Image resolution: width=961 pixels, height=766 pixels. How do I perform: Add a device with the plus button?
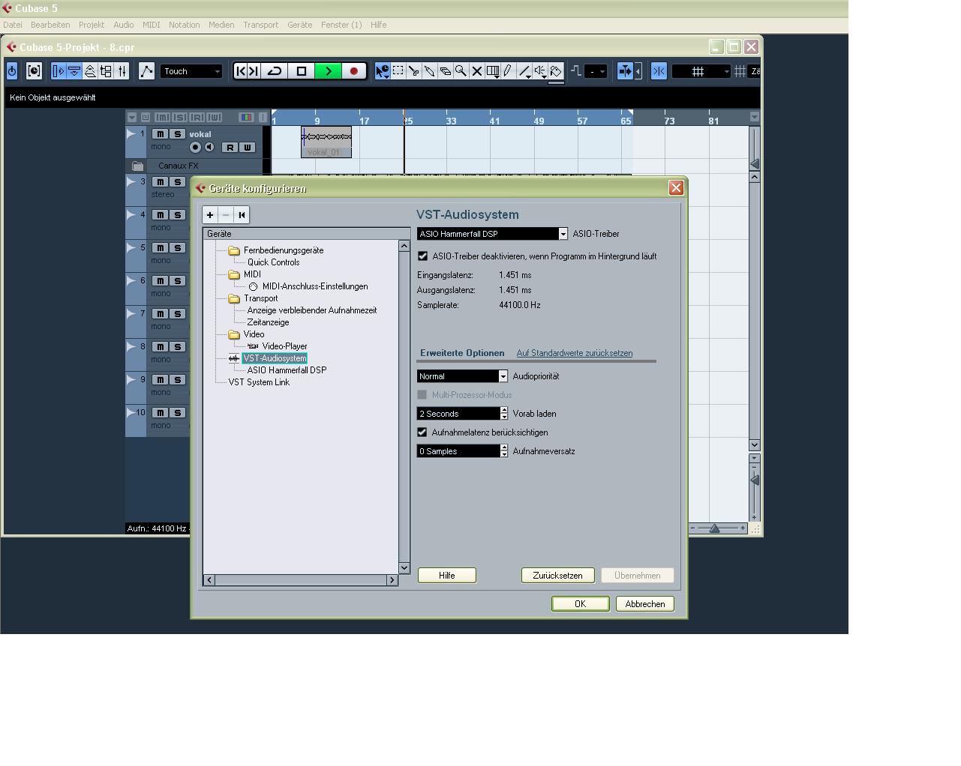click(210, 215)
